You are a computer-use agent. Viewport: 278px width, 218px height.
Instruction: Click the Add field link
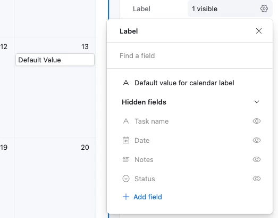click(148, 197)
